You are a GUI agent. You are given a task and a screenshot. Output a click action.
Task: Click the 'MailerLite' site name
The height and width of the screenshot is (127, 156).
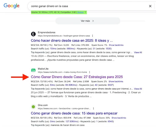43,69
